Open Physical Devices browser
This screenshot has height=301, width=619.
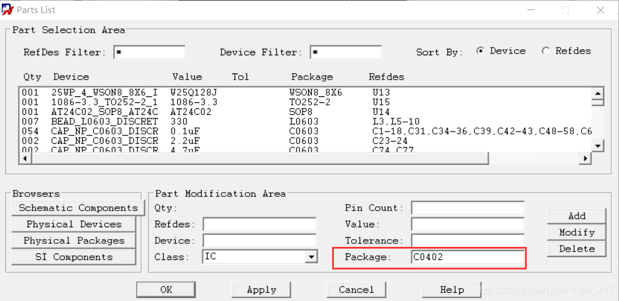click(x=74, y=224)
